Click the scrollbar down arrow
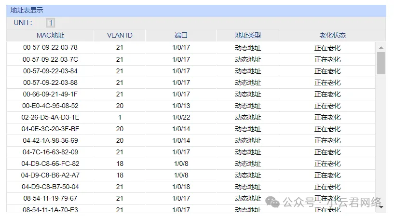Viewport: 394px width, 218px height. click(x=381, y=207)
